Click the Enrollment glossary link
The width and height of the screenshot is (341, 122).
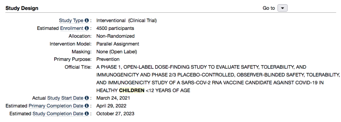pos(72,29)
